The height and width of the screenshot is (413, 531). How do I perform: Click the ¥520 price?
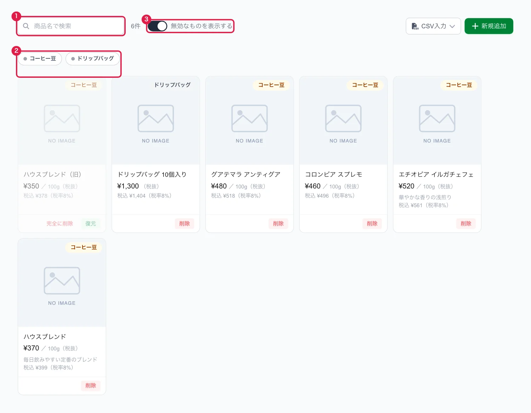406,186
